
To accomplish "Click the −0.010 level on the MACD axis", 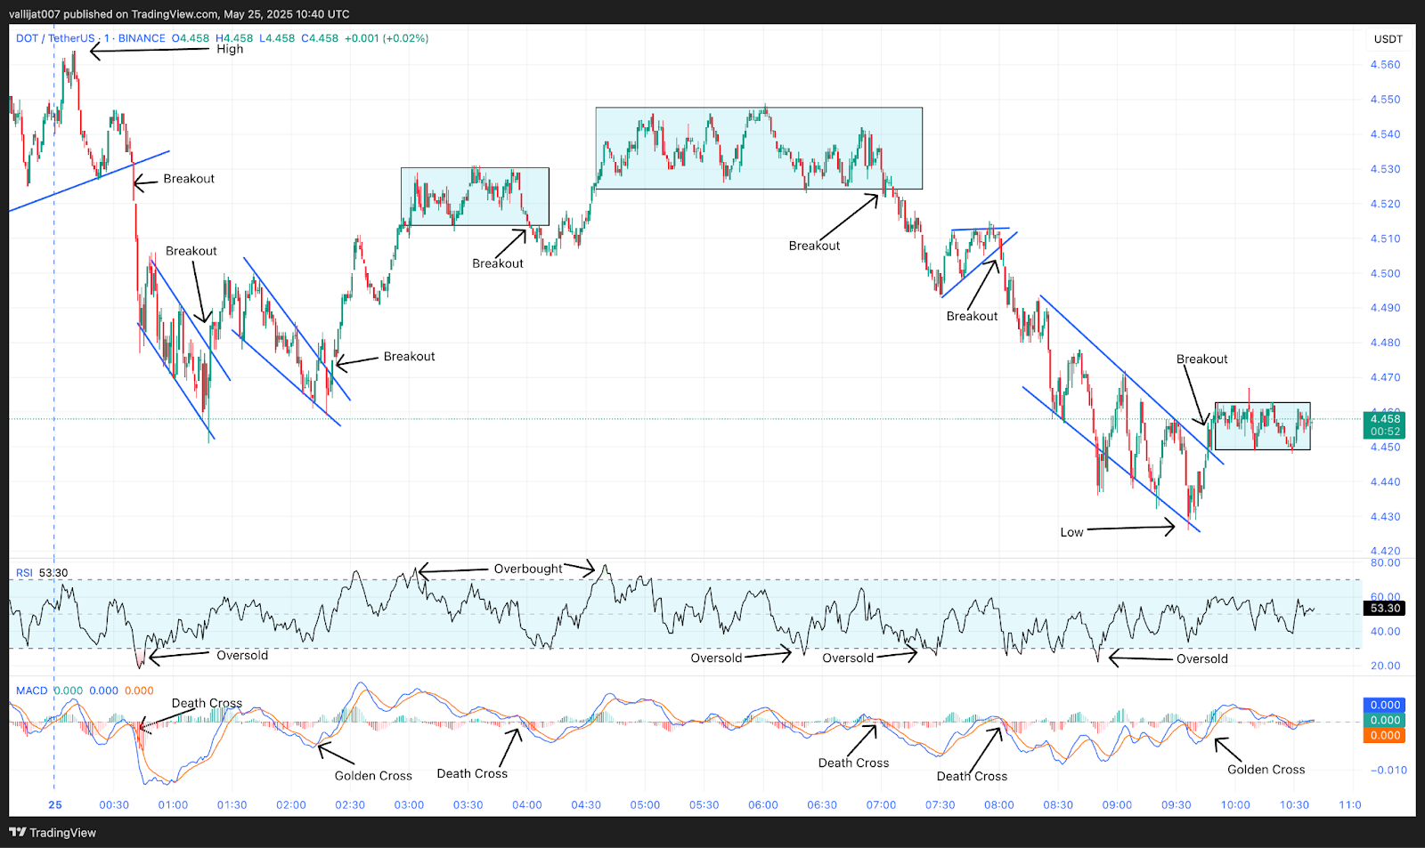I will click(x=1388, y=771).
